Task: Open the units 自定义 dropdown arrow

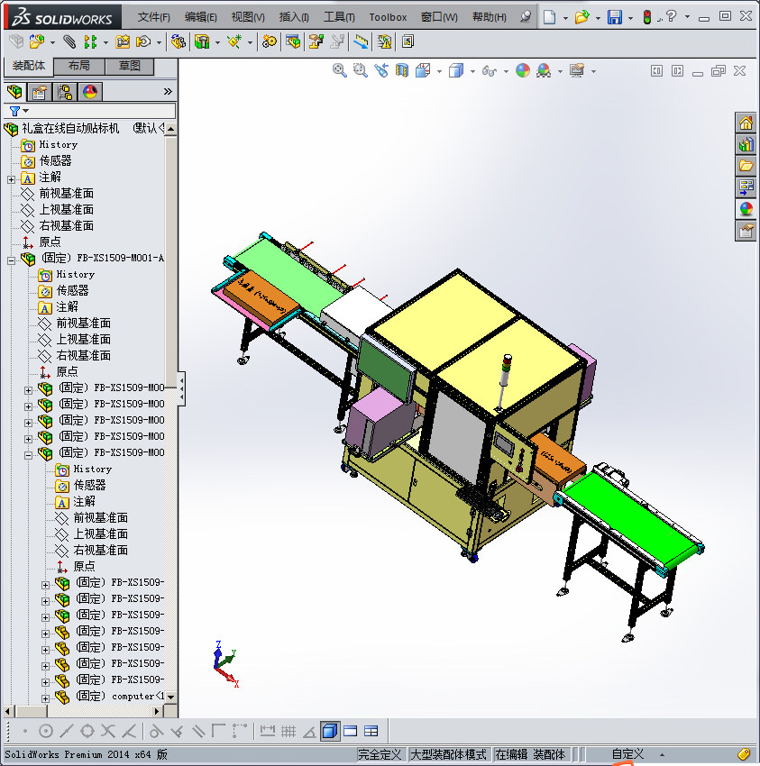Action: pos(663,755)
